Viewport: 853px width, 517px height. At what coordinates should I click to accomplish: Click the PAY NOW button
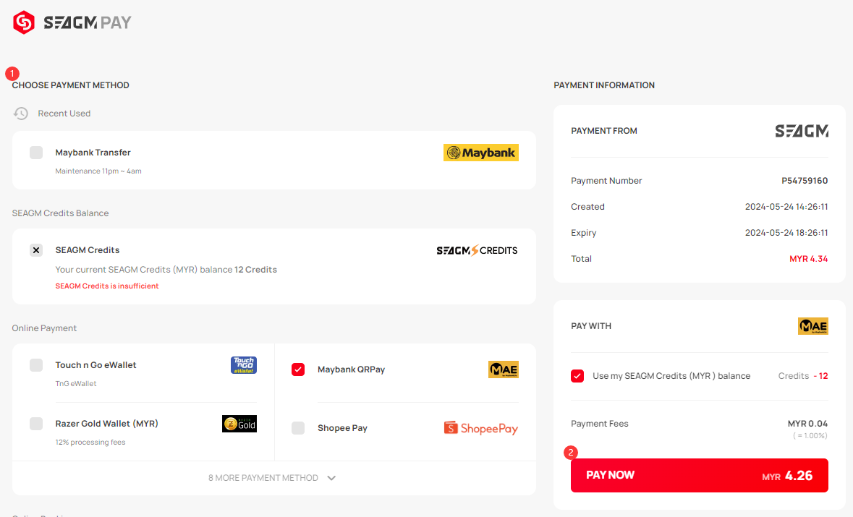[x=699, y=476]
